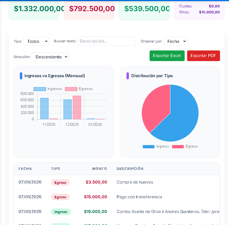This screenshot has height=225, width=229.
Task: Click the pink Egreso pie slice
Action: click(155, 109)
